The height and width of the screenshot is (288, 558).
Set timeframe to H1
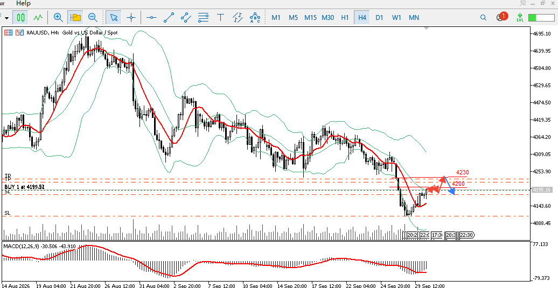(x=345, y=17)
